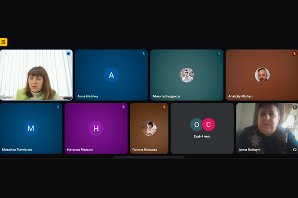Screen dimensions: 298x198
Task: Click muted mic icon on Anatoliy Mishyn tile
Action: tap(294, 53)
